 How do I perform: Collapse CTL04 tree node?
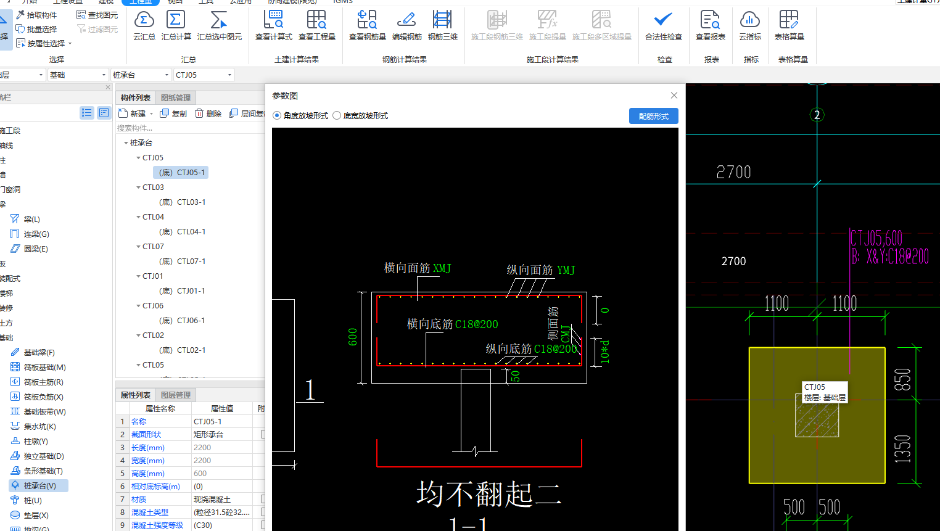(138, 217)
